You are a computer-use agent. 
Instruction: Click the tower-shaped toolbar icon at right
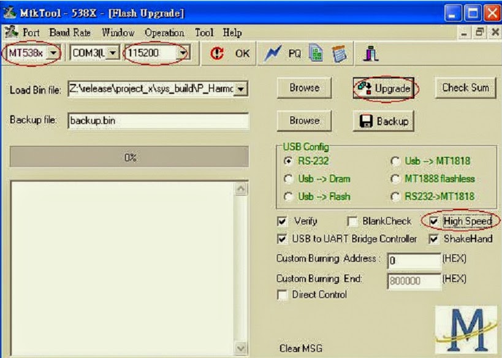(x=371, y=53)
